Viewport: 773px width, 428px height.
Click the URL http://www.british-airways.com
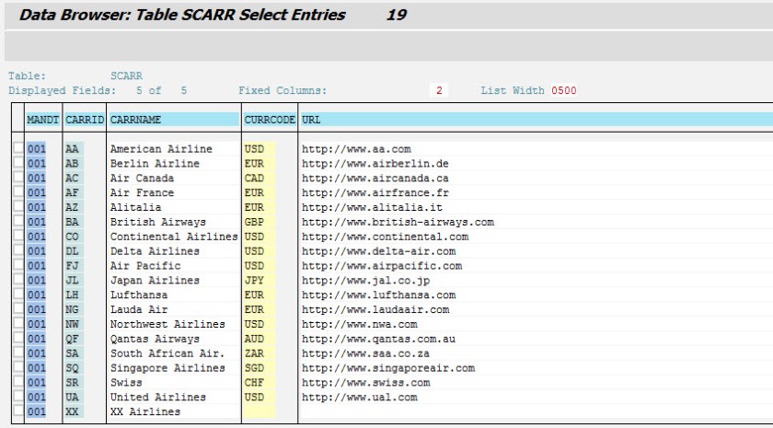click(x=398, y=222)
